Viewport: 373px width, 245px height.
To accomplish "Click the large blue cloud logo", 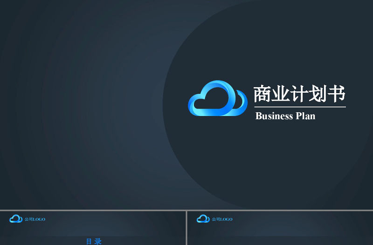I will (218, 98).
